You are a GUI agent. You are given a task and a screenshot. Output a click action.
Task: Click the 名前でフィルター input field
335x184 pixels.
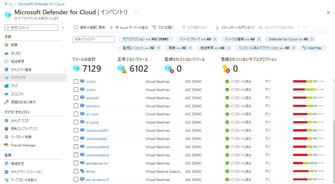click(x=94, y=39)
